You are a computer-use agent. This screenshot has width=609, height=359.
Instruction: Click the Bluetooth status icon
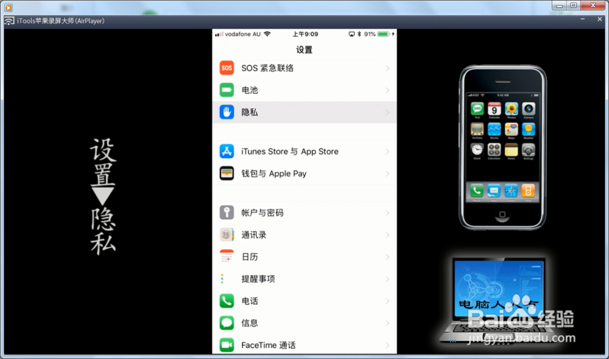[359, 34]
